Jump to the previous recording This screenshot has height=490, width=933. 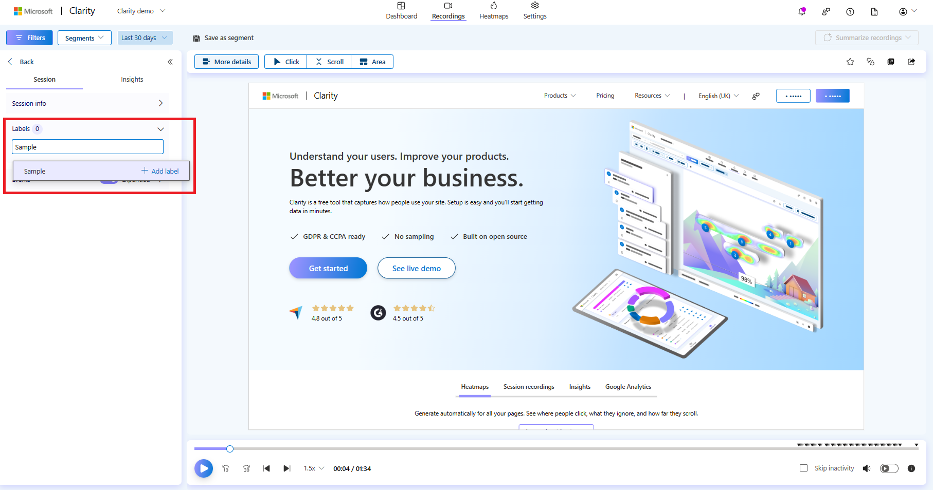pyautogui.click(x=266, y=468)
